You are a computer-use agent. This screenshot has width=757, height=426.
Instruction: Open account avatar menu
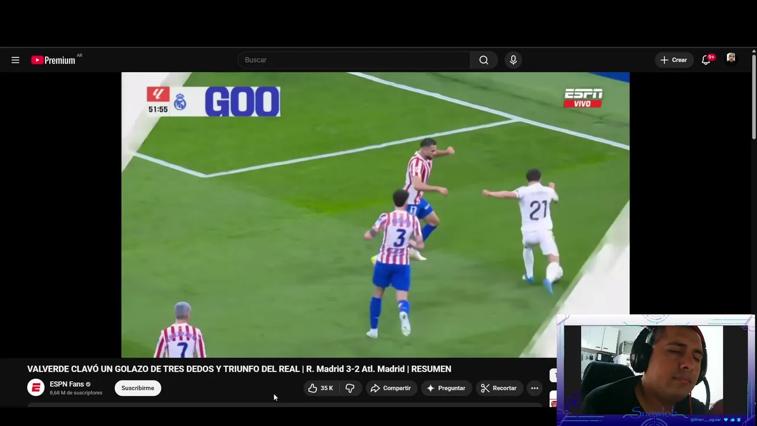[731, 58]
